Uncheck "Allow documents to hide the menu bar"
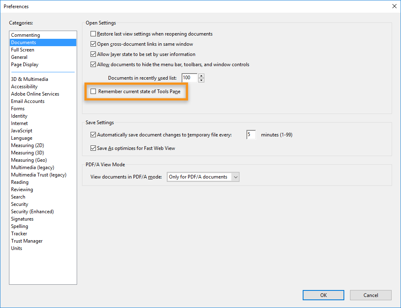The height and width of the screenshot is (308, 401). [93, 64]
